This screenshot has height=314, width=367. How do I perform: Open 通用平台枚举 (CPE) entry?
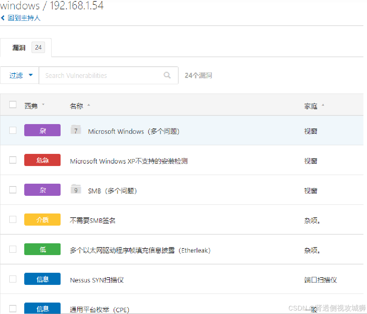[100, 309]
